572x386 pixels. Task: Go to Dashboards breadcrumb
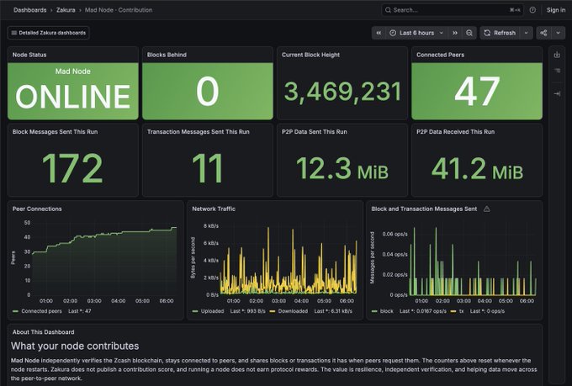point(30,10)
